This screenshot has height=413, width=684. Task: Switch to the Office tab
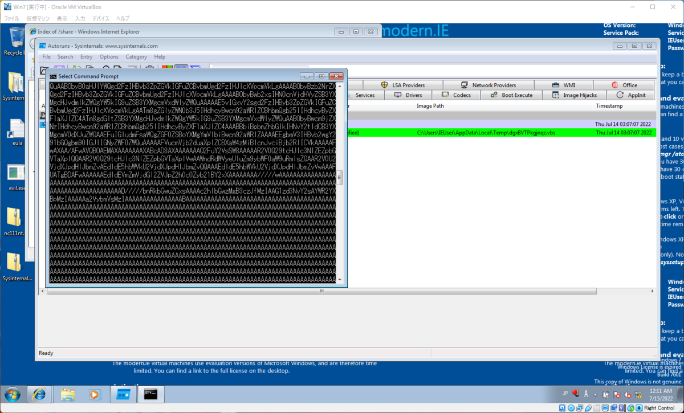tap(624, 85)
